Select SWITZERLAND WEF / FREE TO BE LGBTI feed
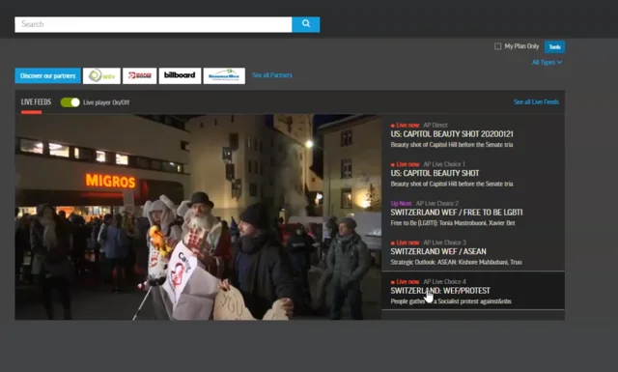Viewport: 618px width, 372px height. (x=473, y=213)
